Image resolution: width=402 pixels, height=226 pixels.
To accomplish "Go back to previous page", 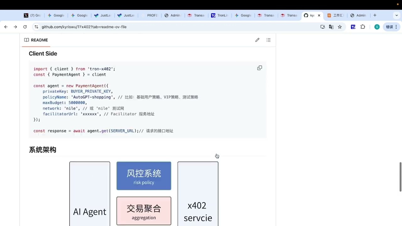I will pyautogui.click(x=6, y=27).
